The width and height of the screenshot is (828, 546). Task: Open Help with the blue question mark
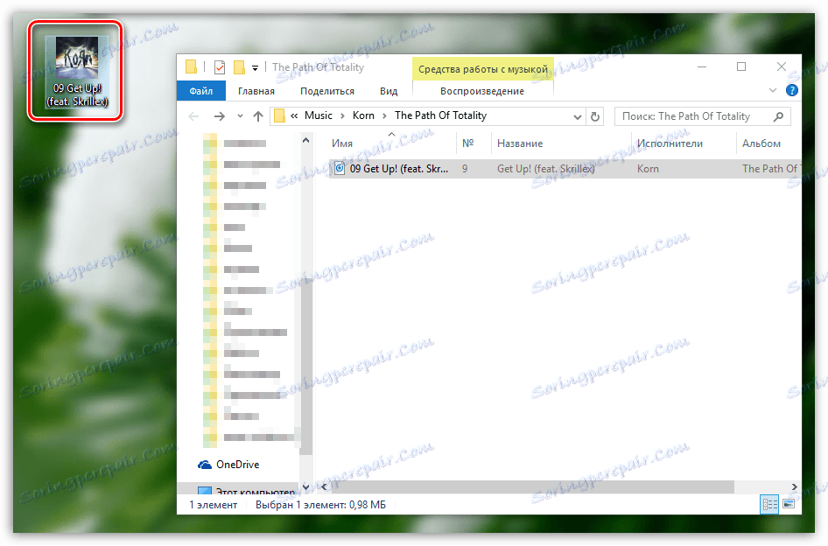(x=791, y=90)
